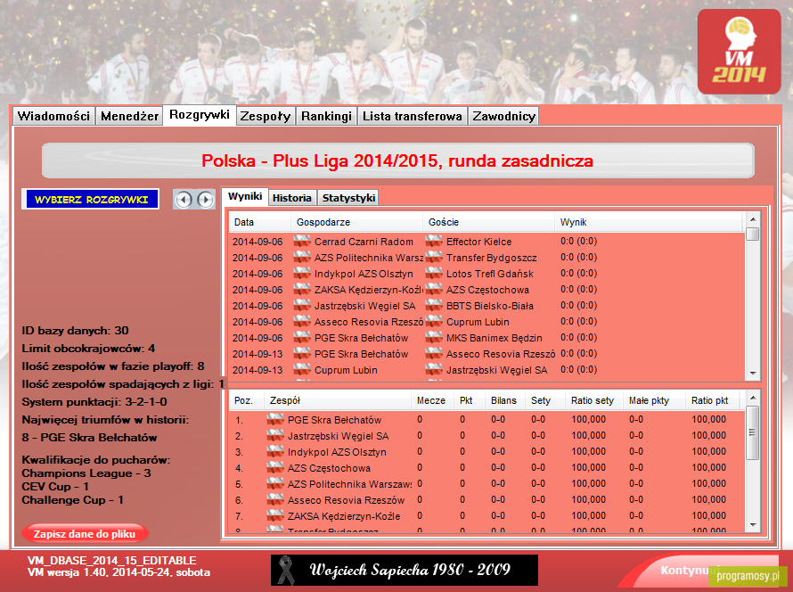This screenshot has width=793, height=592.
Task: Sort results by Gospodarze column header
Action: tap(356, 222)
